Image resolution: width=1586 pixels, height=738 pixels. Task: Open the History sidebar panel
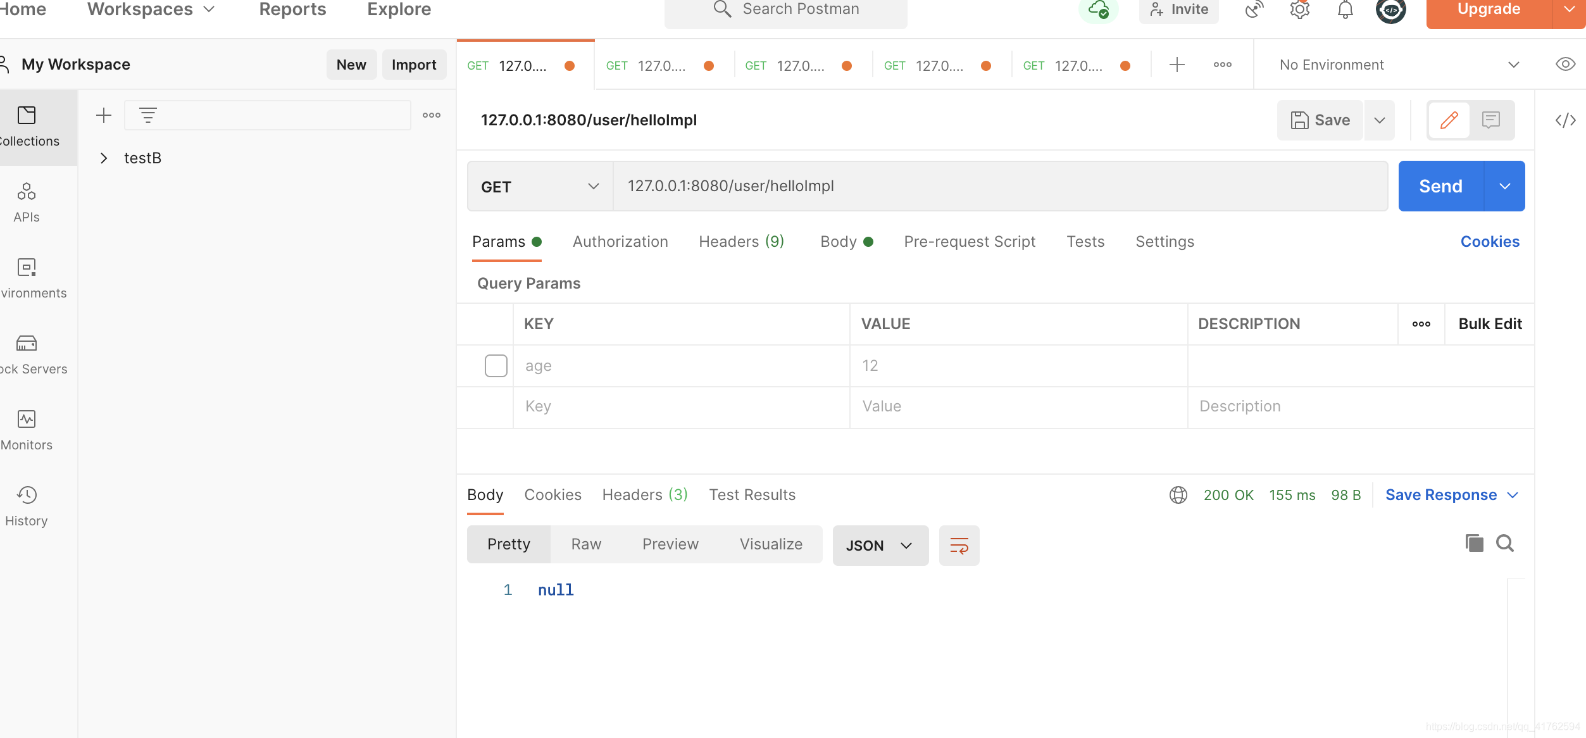tap(27, 507)
